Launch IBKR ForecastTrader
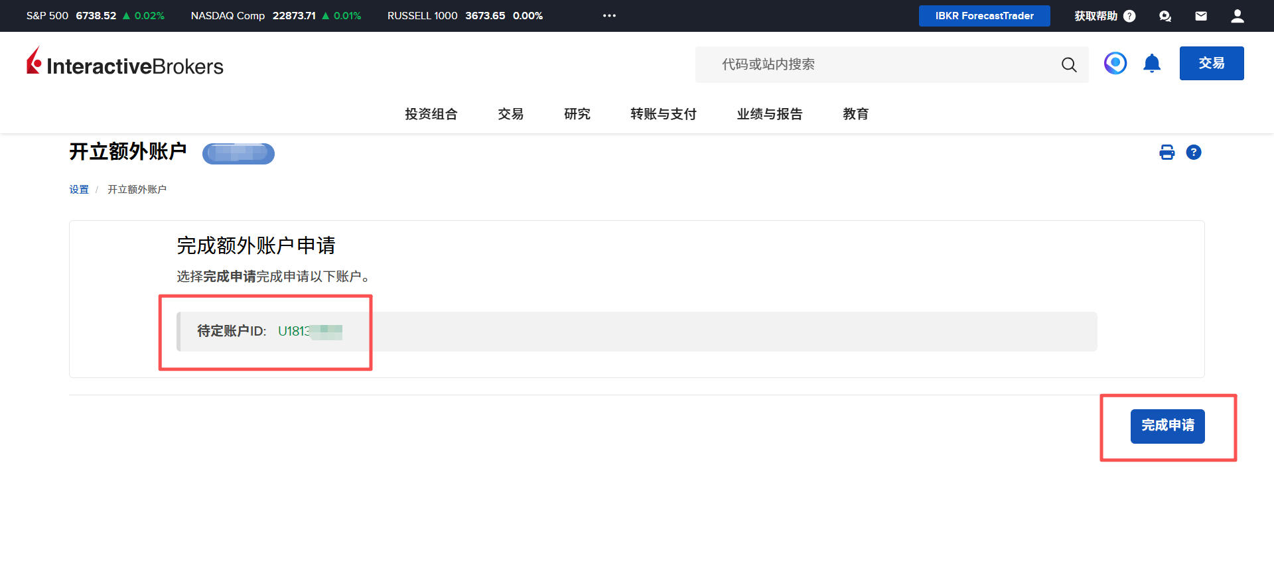This screenshot has height=583, width=1274. [x=984, y=16]
